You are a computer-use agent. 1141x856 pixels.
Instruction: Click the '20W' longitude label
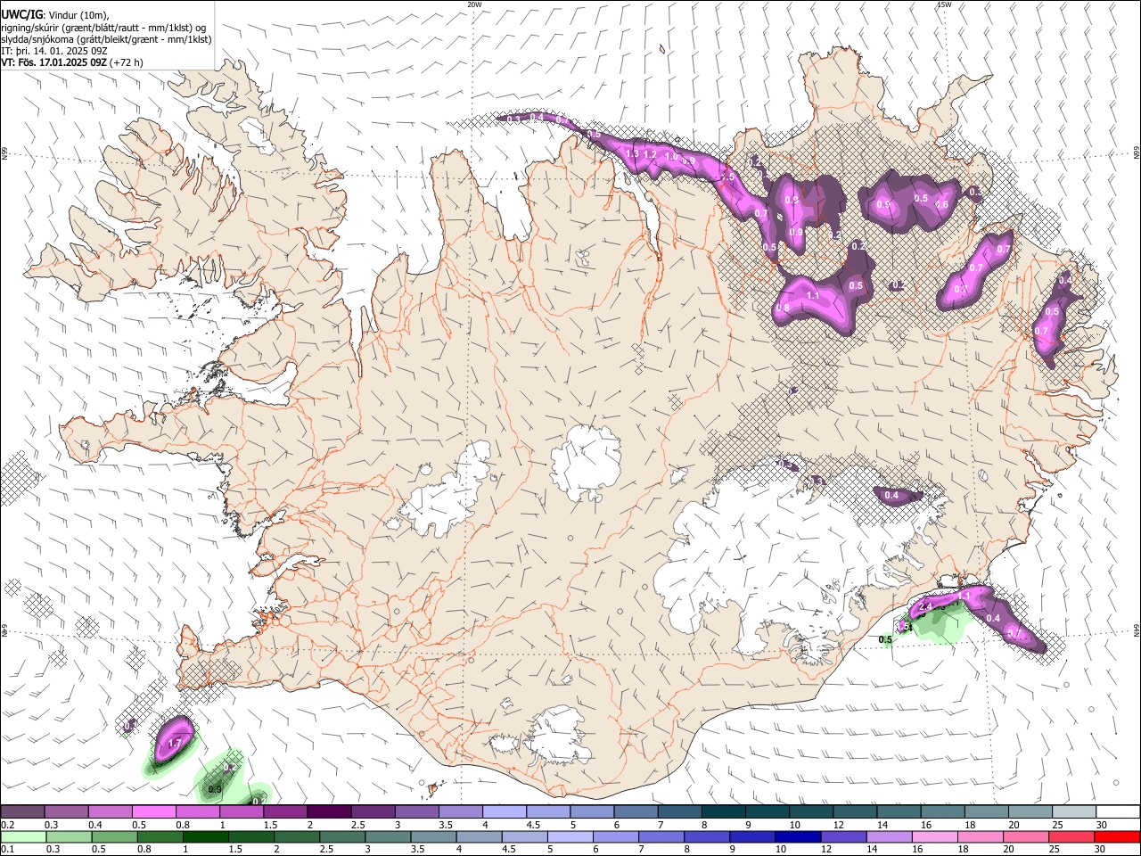tap(474, 4)
